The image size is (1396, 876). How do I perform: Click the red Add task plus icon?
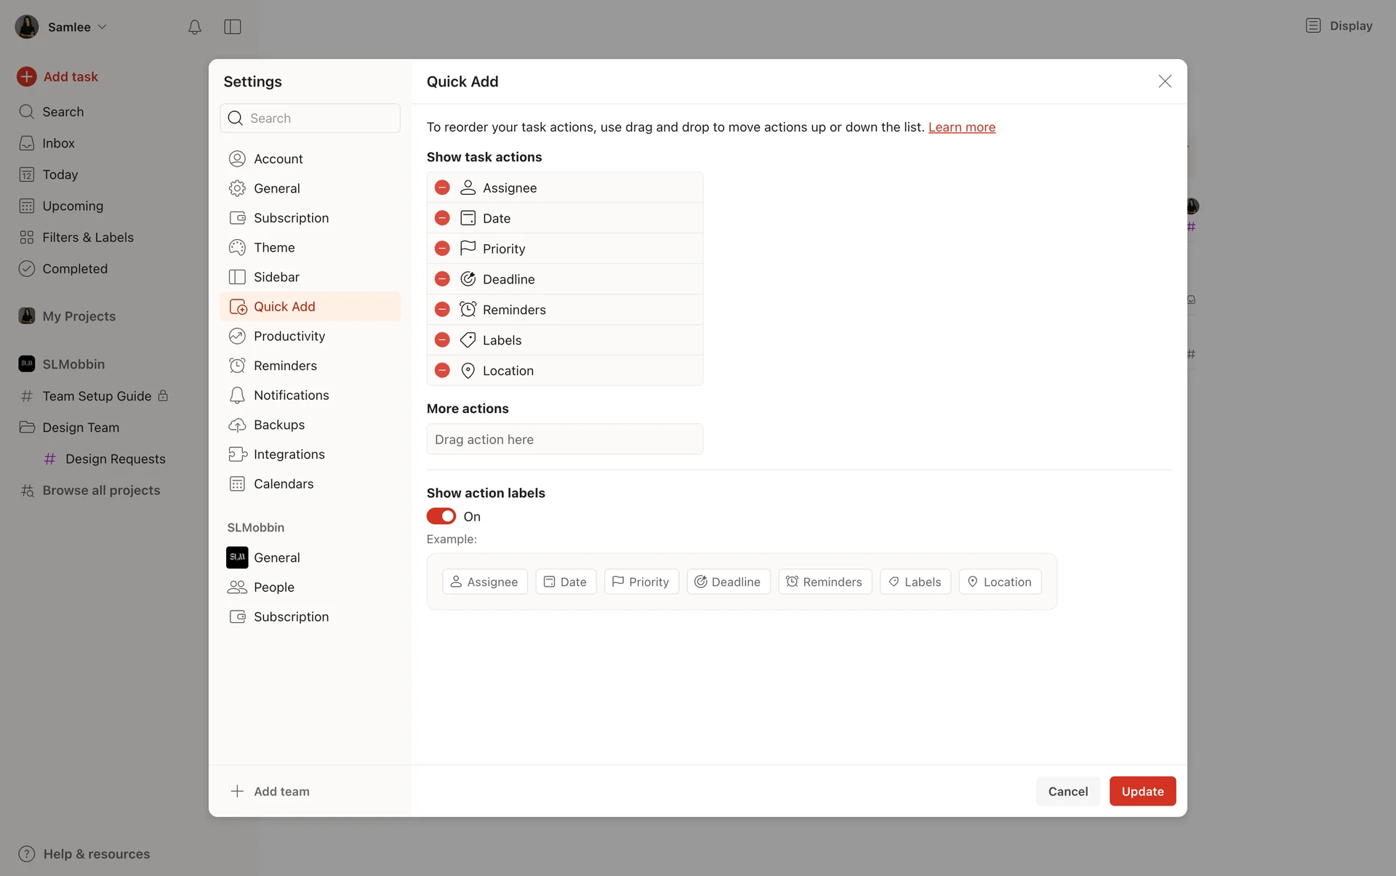(27, 76)
